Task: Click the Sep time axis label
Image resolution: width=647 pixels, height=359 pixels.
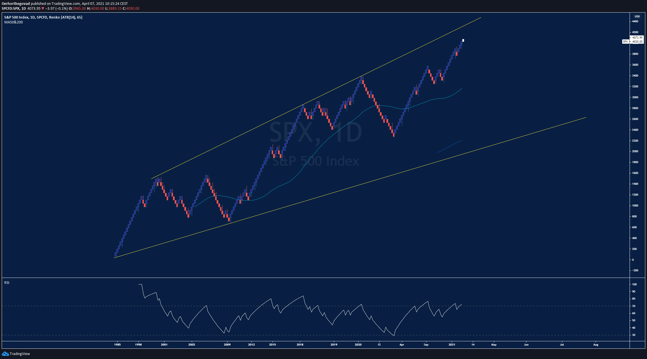Action: click(426, 345)
